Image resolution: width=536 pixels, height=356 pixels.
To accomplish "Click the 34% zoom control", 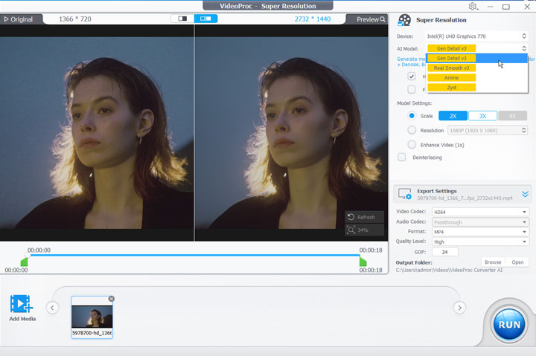I will 364,230.
